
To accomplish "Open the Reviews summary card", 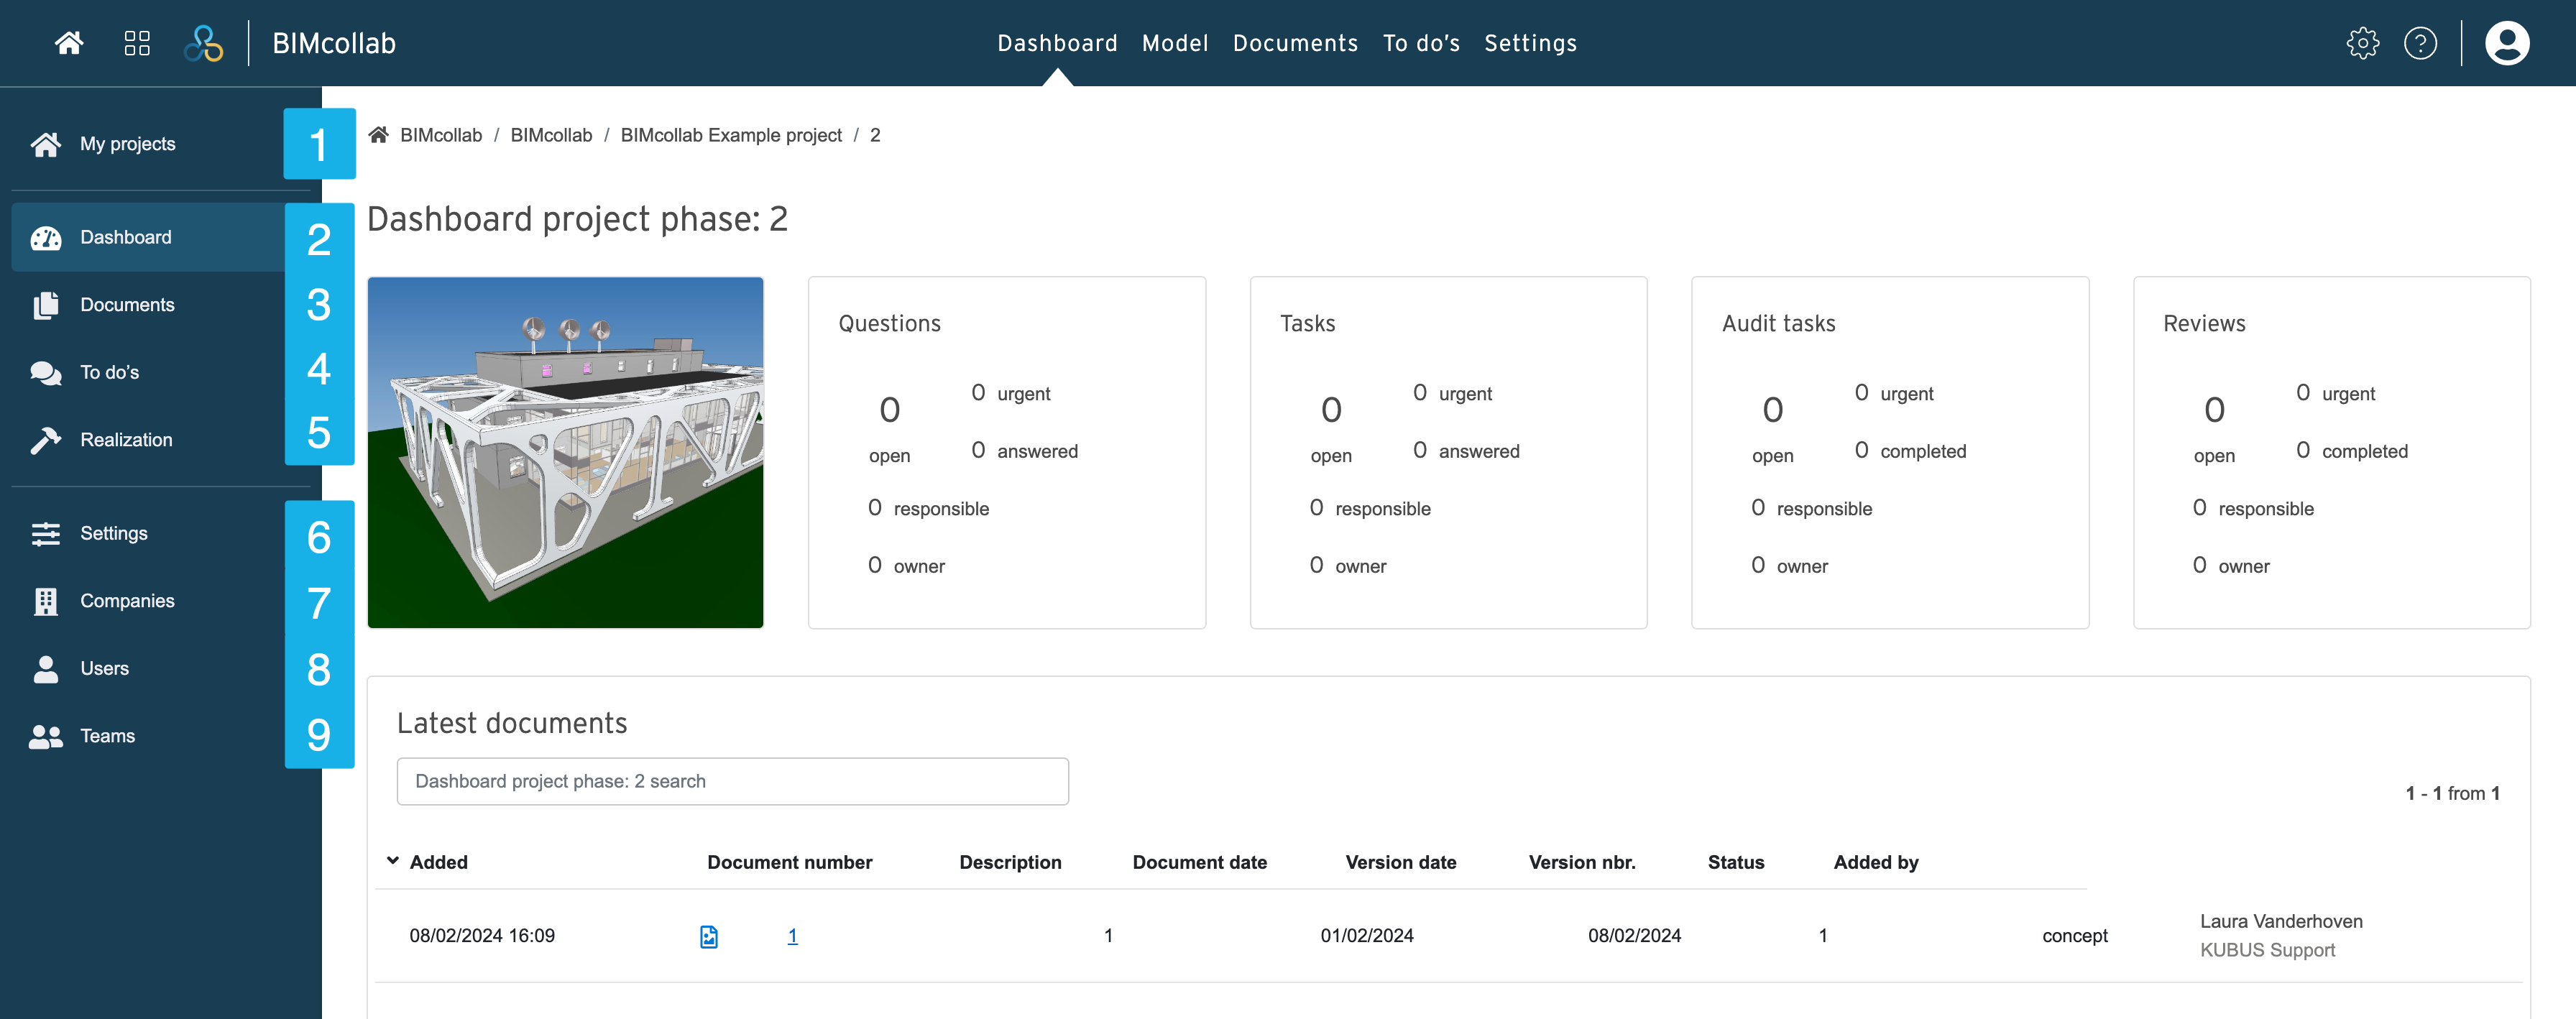I will 2331,453.
